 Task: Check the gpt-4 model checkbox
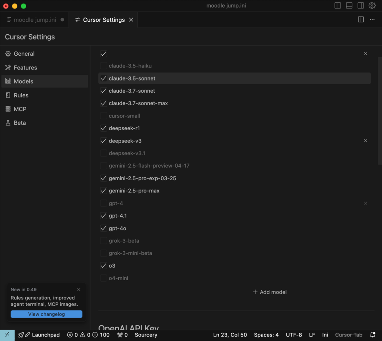(104, 203)
